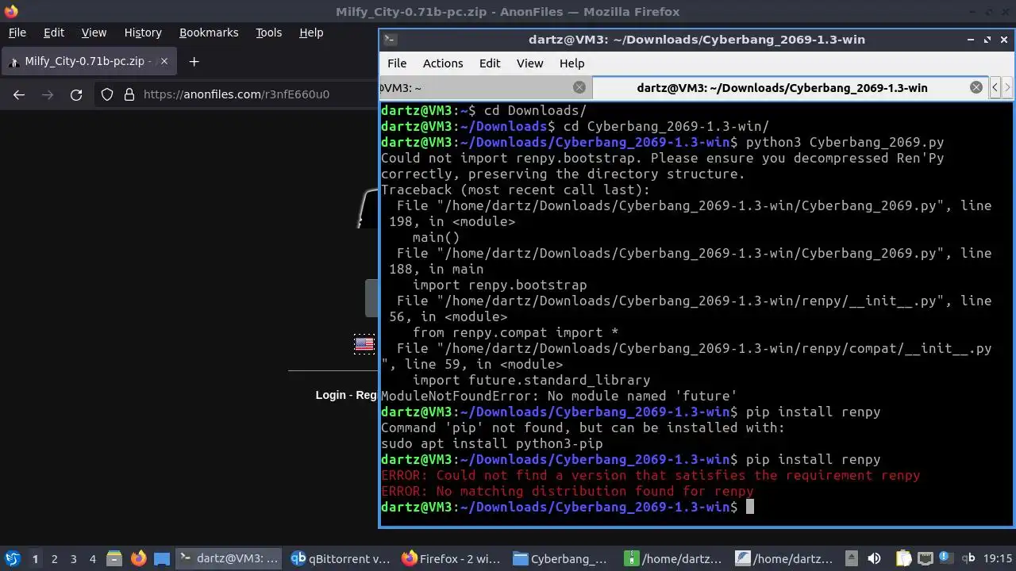1016x571 pixels.
Task: Open Firefox History menu
Action: pos(143,33)
